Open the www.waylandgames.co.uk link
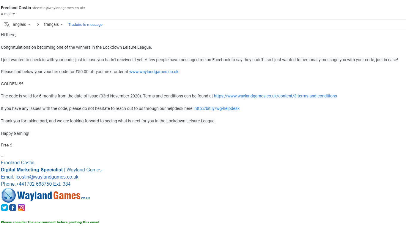This screenshot has height=232, width=406. (x=154, y=72)
